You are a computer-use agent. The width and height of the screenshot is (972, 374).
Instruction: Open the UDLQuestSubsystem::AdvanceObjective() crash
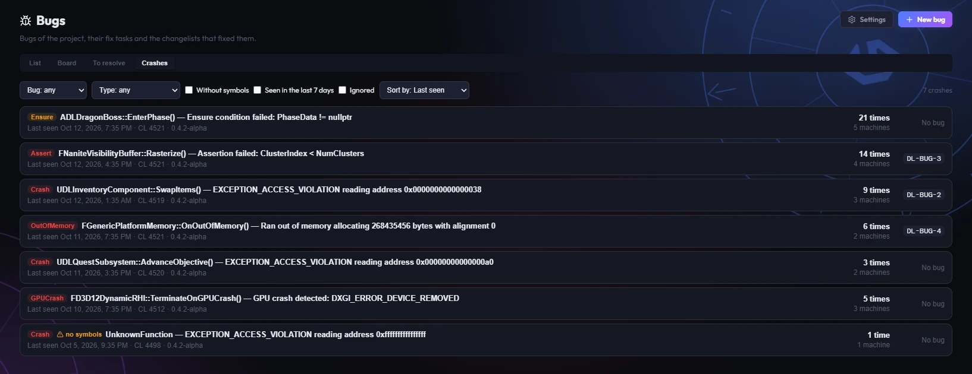(485, 268)
